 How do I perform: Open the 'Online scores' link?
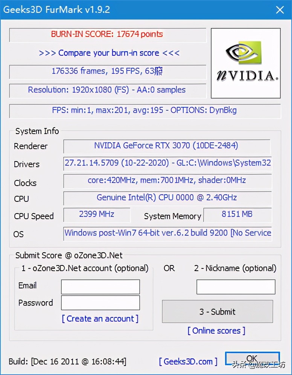(x=216, y=331)
